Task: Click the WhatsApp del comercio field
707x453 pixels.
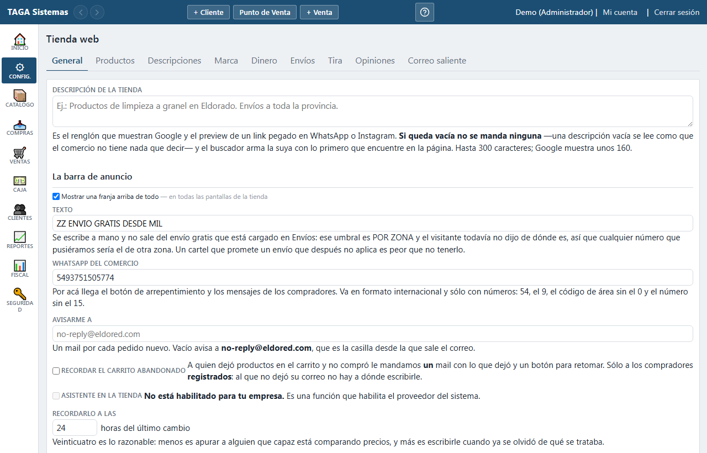Action: (x=373, y=277)
